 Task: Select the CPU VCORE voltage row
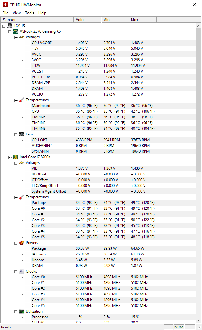pos(42,43)
